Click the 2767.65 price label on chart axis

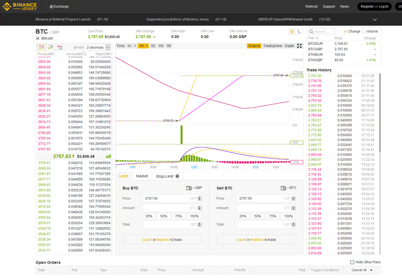[x=298, y=75]
